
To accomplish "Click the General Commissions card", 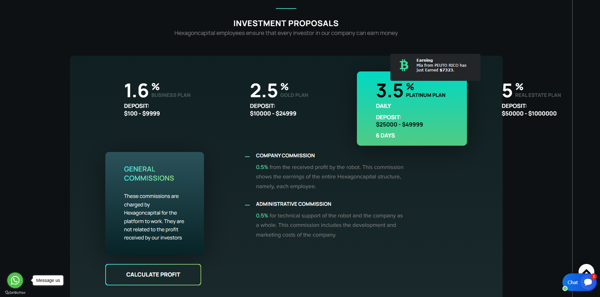I will (x=154, y=203).
